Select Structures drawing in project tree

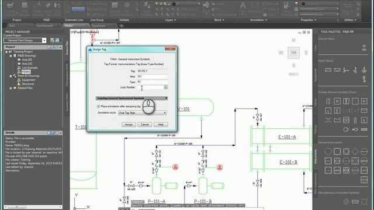tap(28, 84)
